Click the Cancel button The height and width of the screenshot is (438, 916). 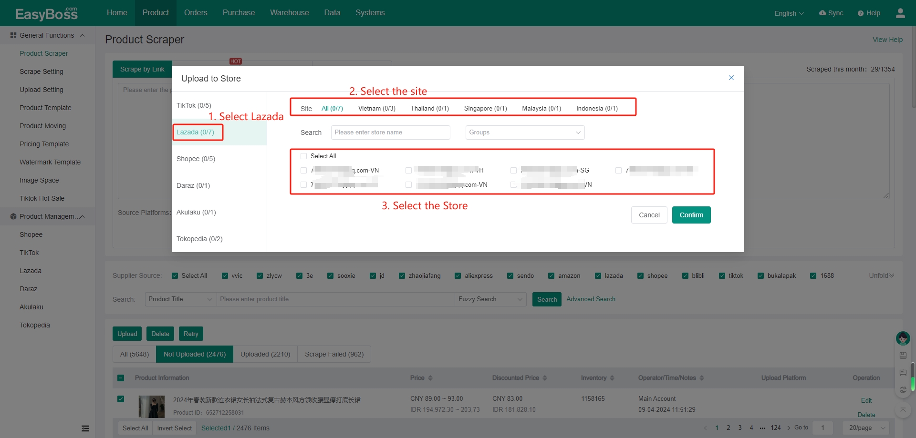[x=649, y=215]
